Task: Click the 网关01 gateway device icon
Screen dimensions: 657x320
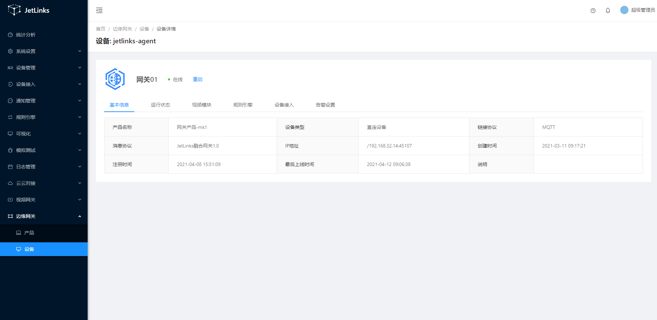Action: [x=115, y=79]
